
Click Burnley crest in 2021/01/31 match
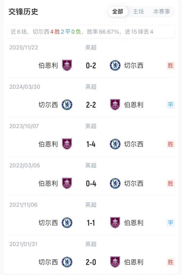coord(115,262)
